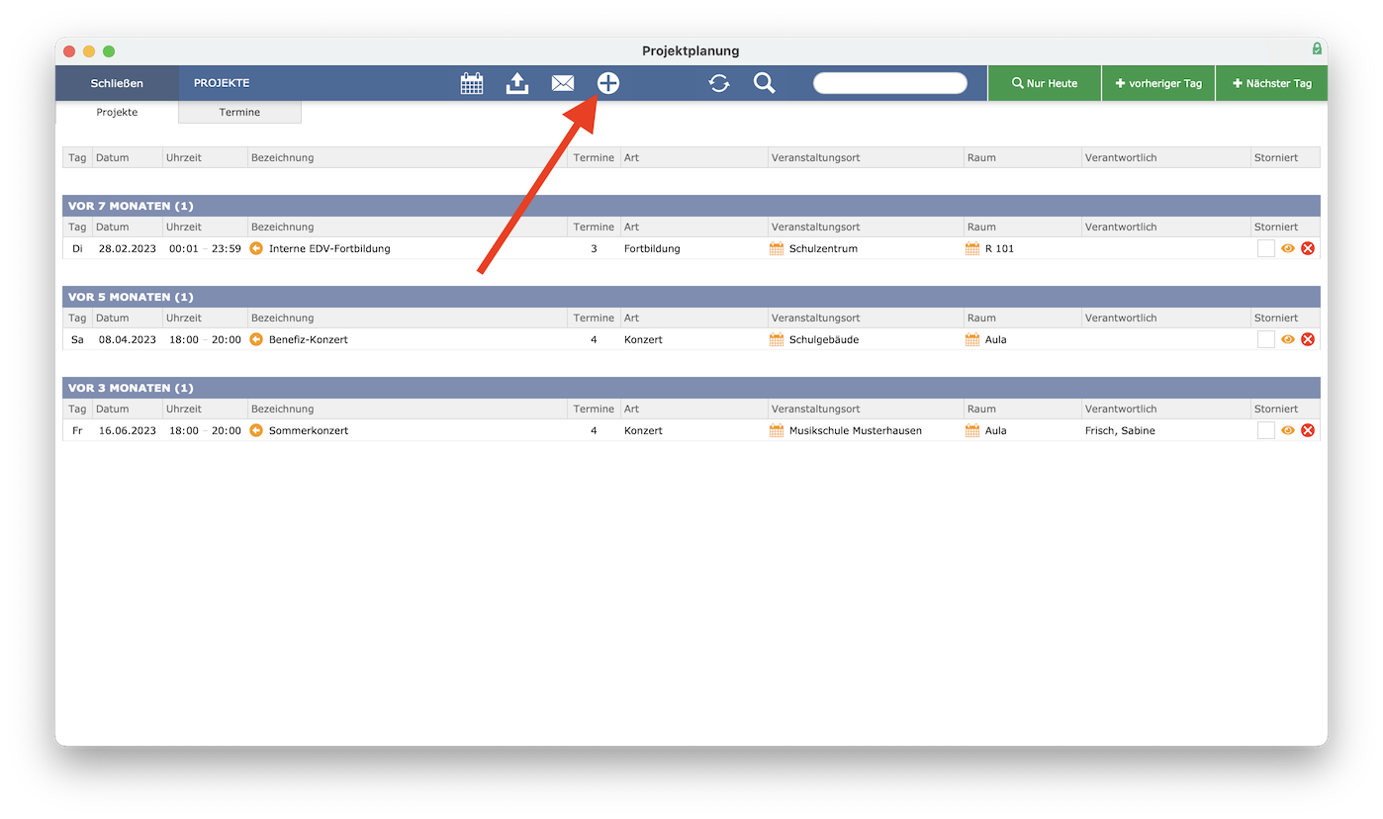
Task: Select the Sommerkonzert text
Action: click(309, 430)
